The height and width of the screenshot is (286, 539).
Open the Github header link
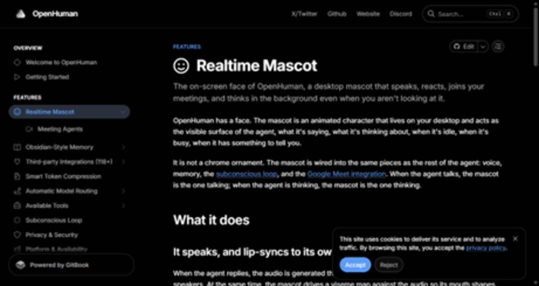(x=337, y=14)
